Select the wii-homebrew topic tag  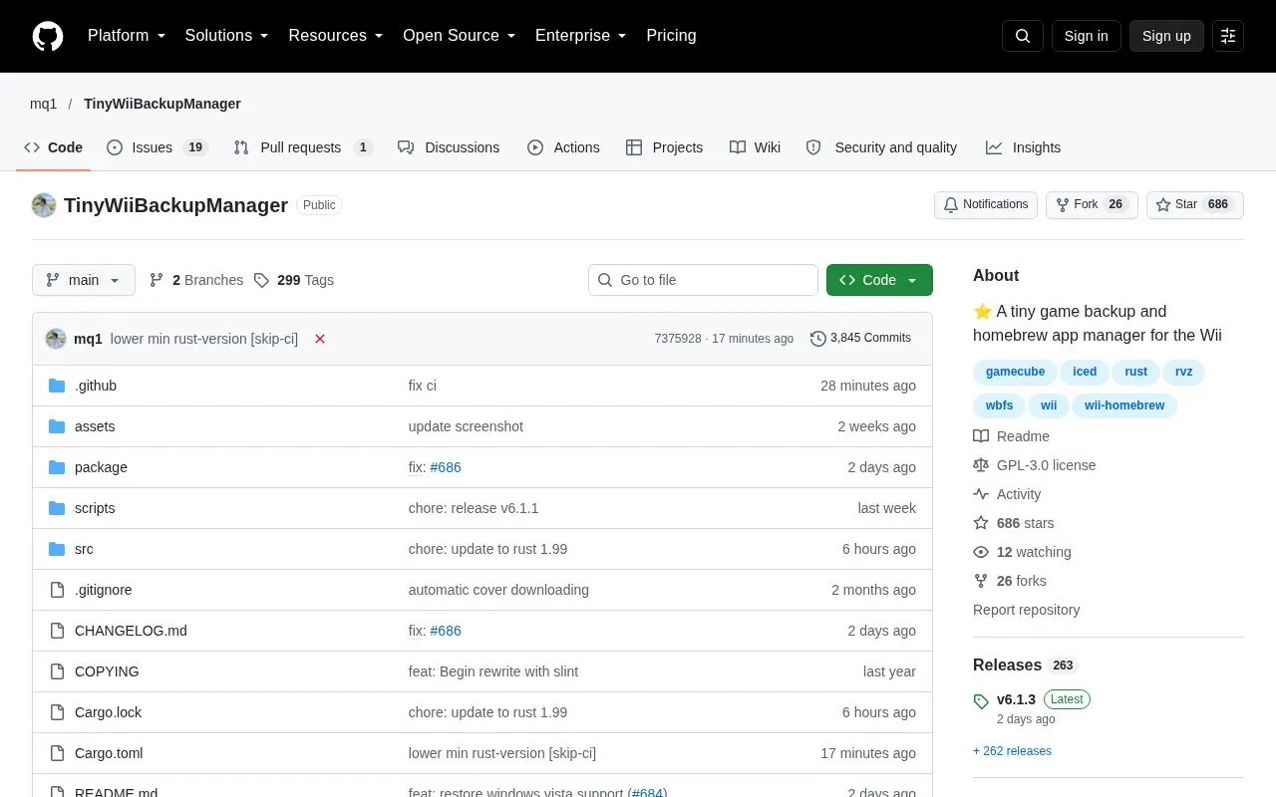(1124, 405)
